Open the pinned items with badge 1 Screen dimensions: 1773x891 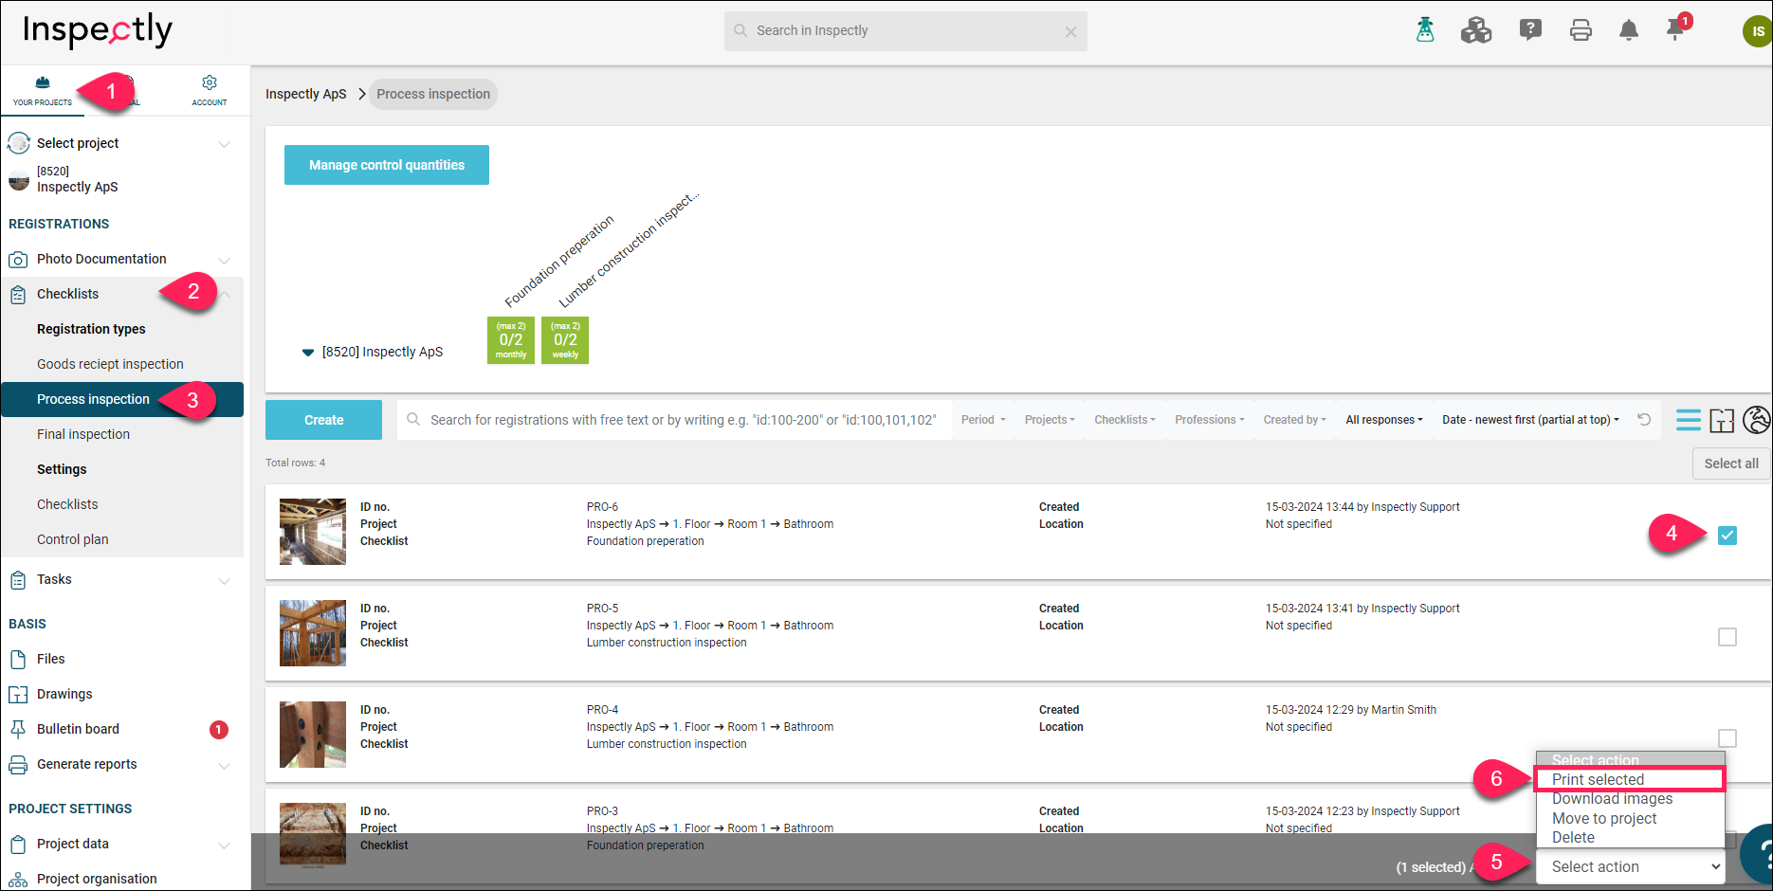pos(1677,27)
